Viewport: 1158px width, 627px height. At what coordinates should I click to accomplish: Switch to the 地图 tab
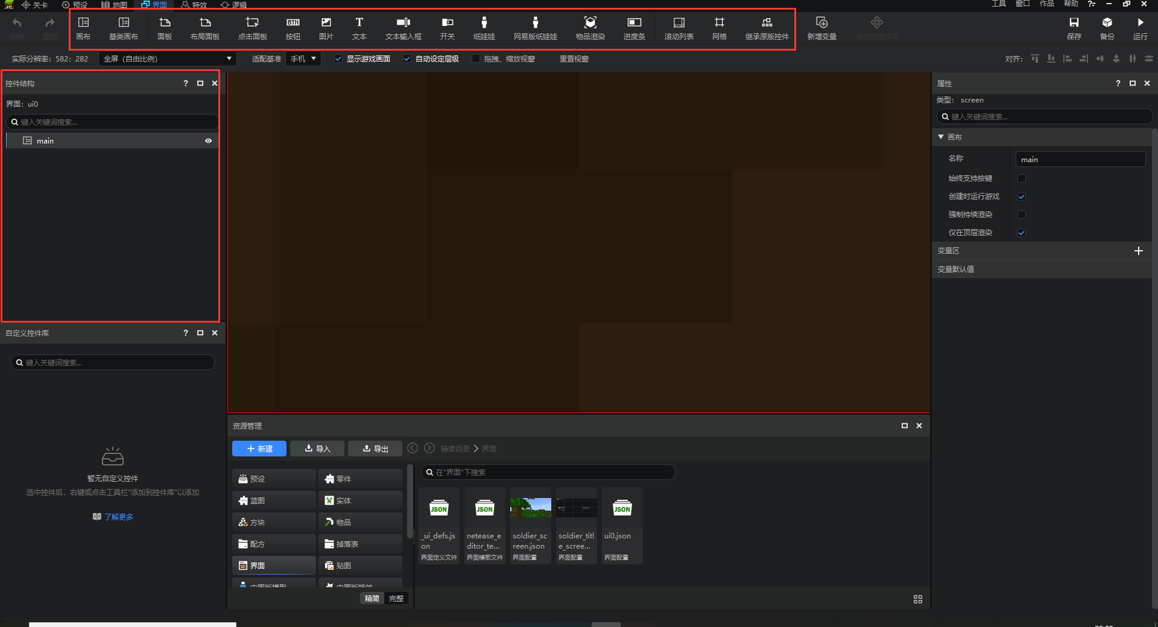(115, 5)
